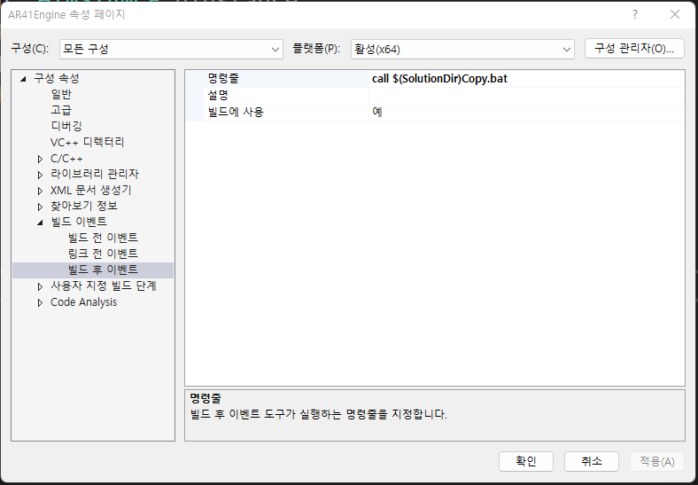This screenshot has width=698, height=485.
Task: Select the 찾아보기 정보 tree label
Action: point(83,206)
